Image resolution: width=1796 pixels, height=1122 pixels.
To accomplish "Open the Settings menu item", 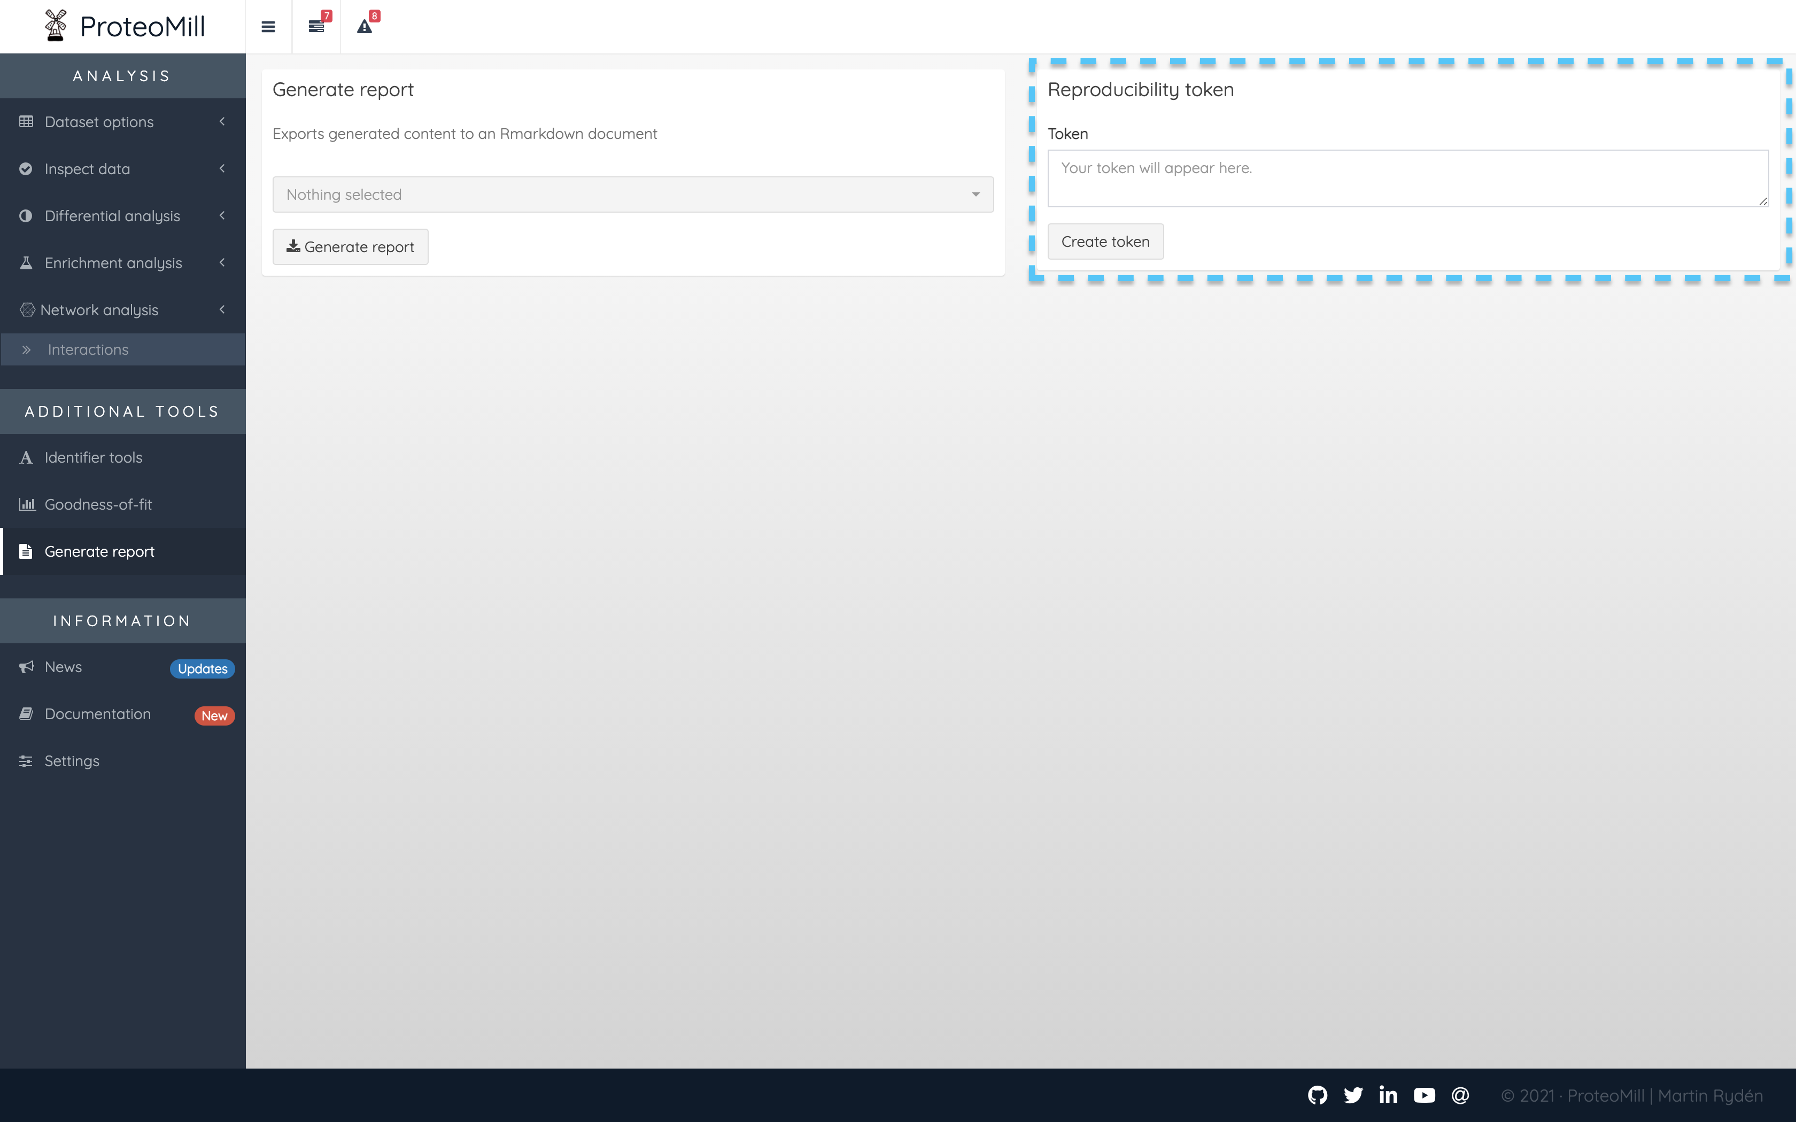I will pyautogui.click(x=71, y=760).
